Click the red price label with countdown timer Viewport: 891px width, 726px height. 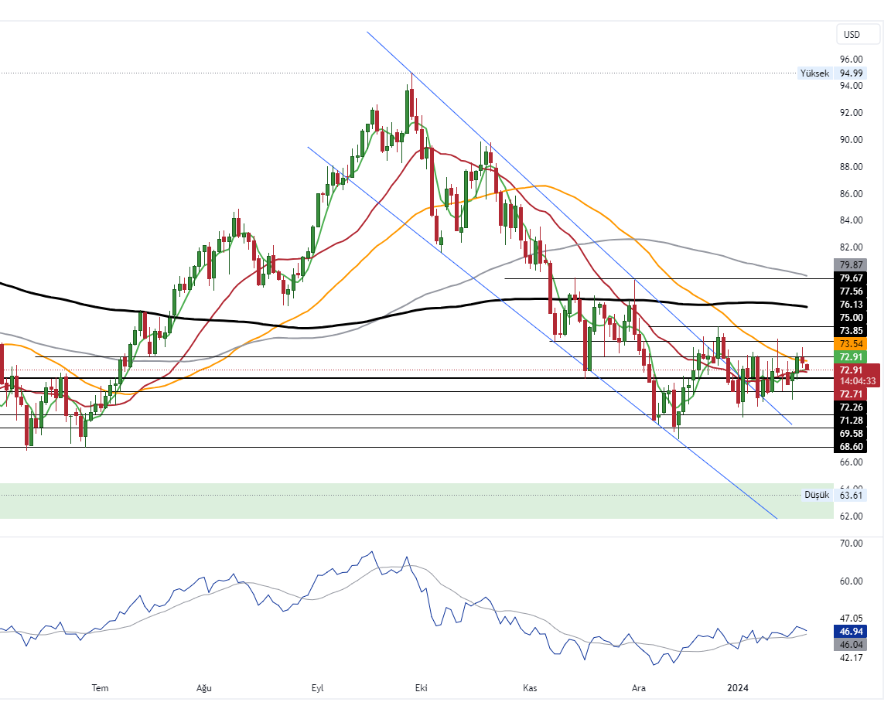(x=859, y=375)
